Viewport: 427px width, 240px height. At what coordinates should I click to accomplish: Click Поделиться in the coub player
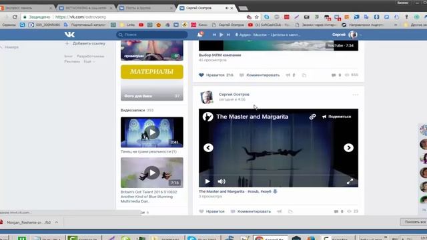[336, 117]
